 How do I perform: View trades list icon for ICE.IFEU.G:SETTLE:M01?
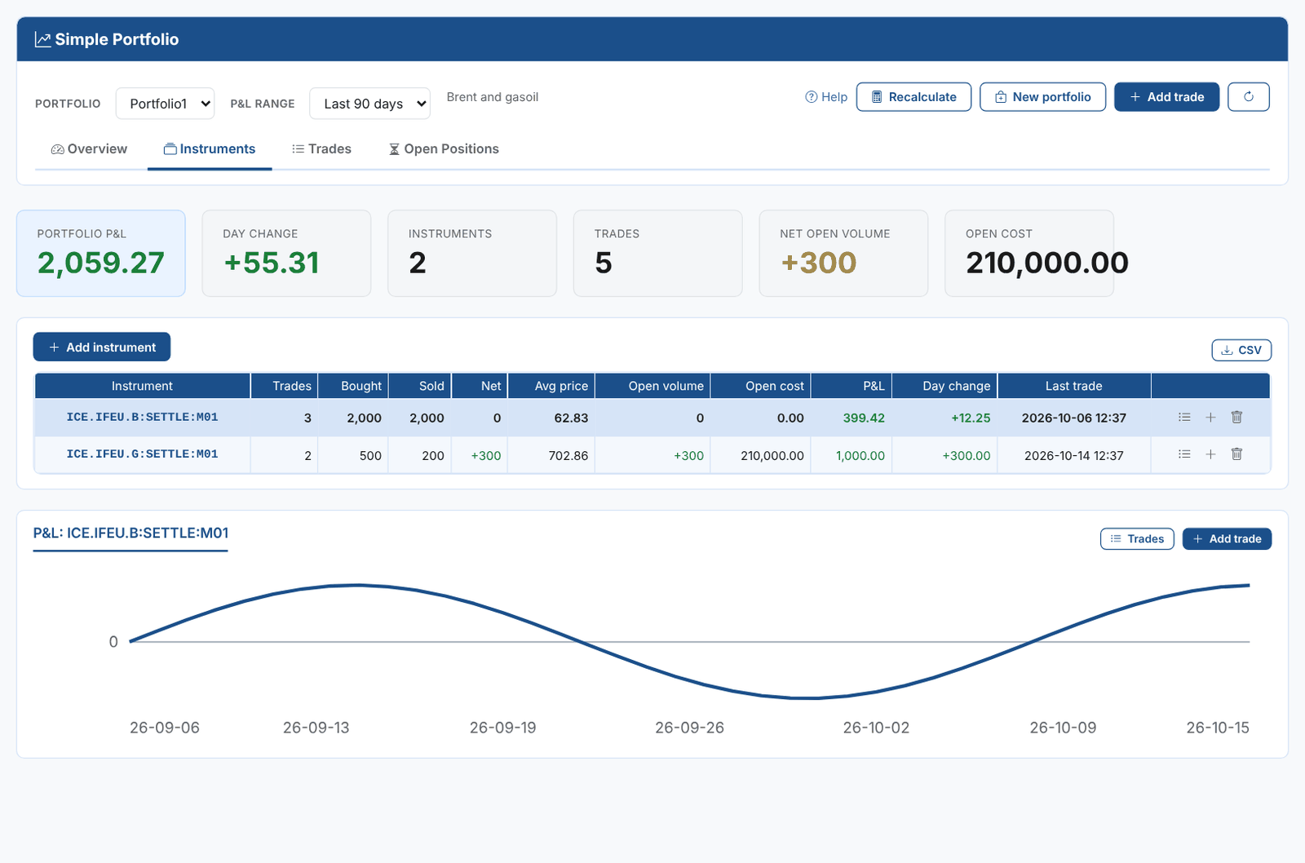[1184, 454]
